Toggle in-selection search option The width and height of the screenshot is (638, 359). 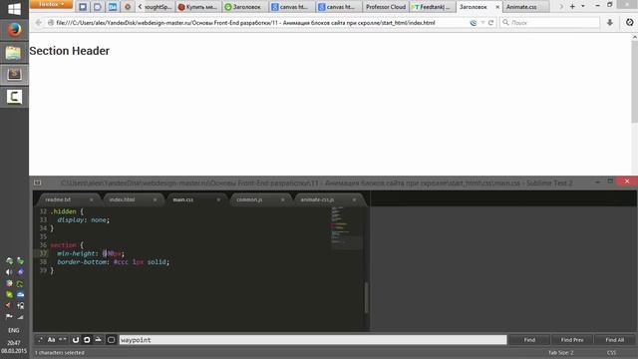pyautogui.click(x=98, y=339)
